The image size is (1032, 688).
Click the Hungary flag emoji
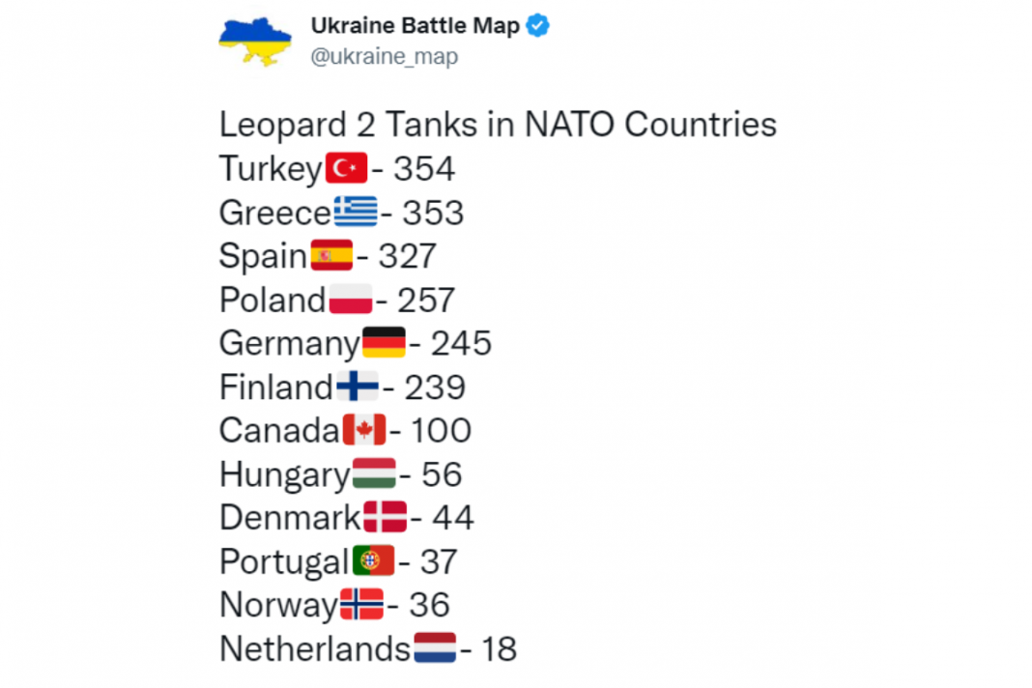[x=374, y=474]
